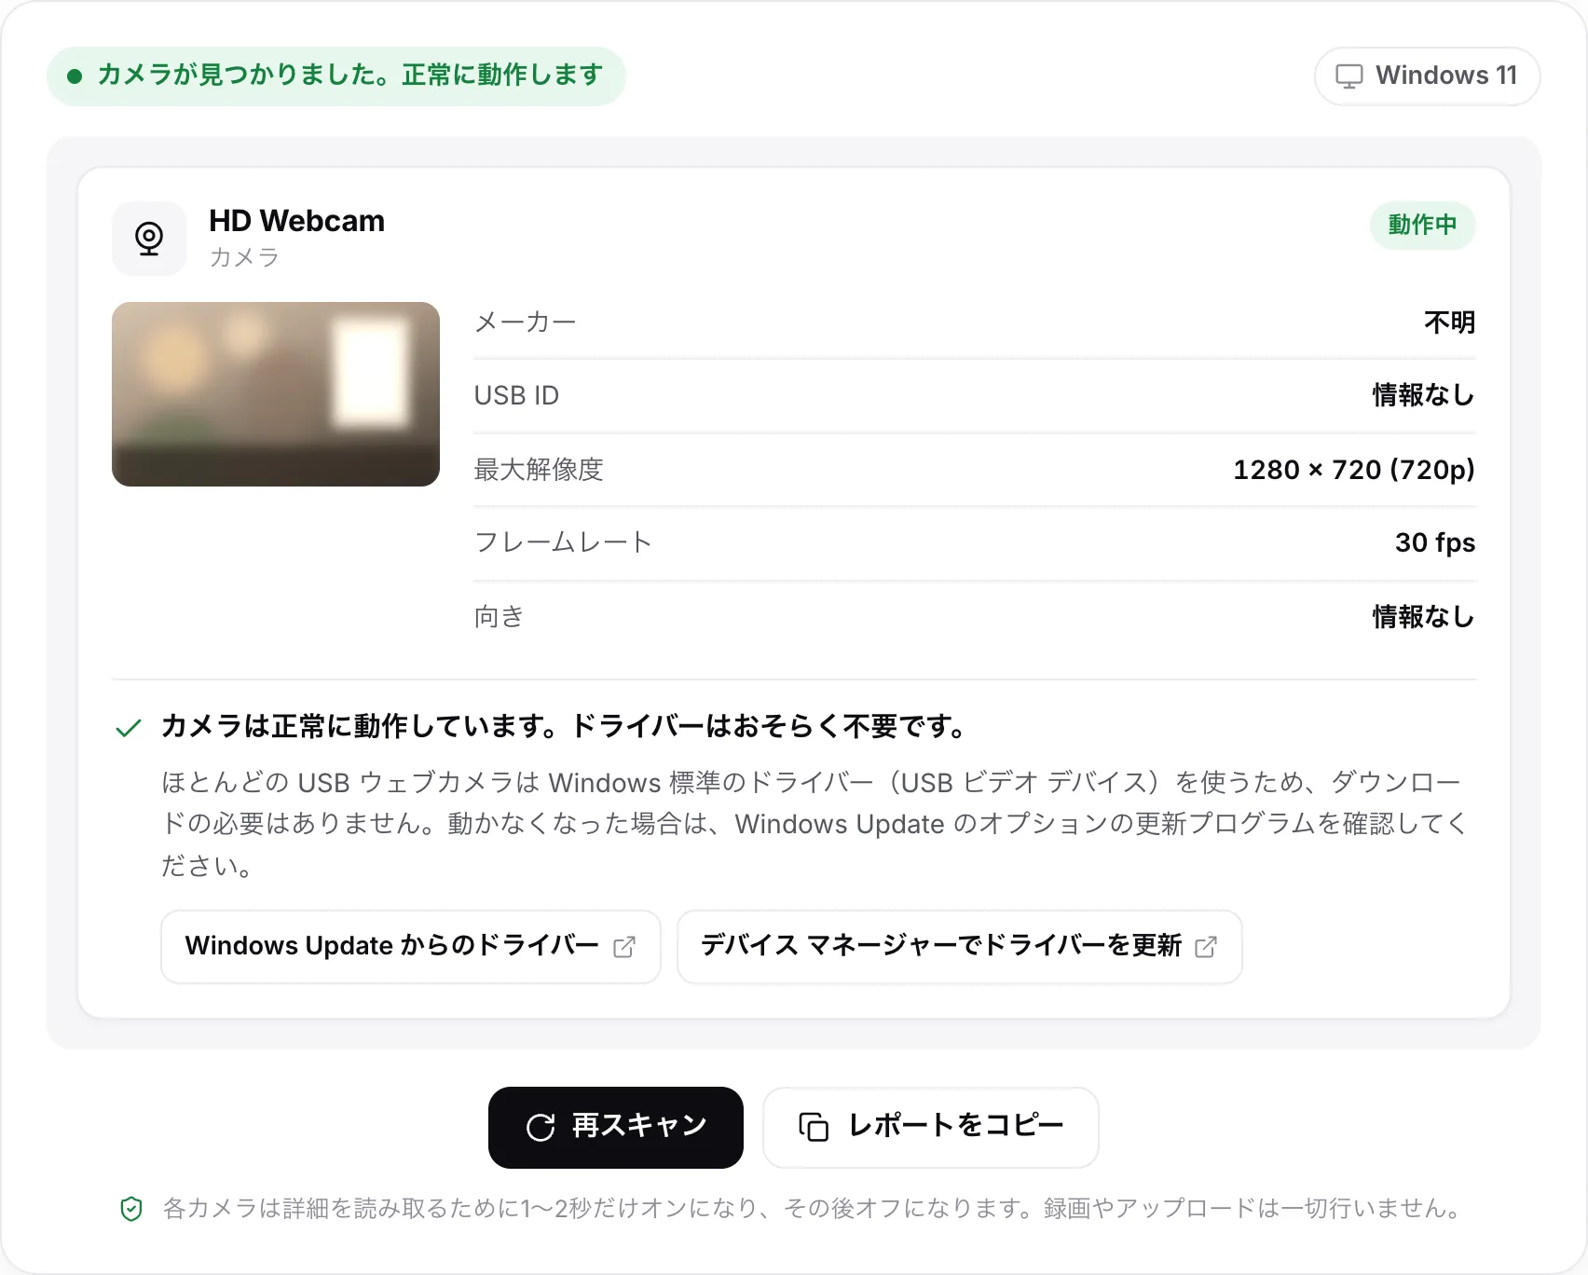Click the external link icon on Windows Update button
The height and width of the screenshot is (1275, 1588).
click(624, 947)
